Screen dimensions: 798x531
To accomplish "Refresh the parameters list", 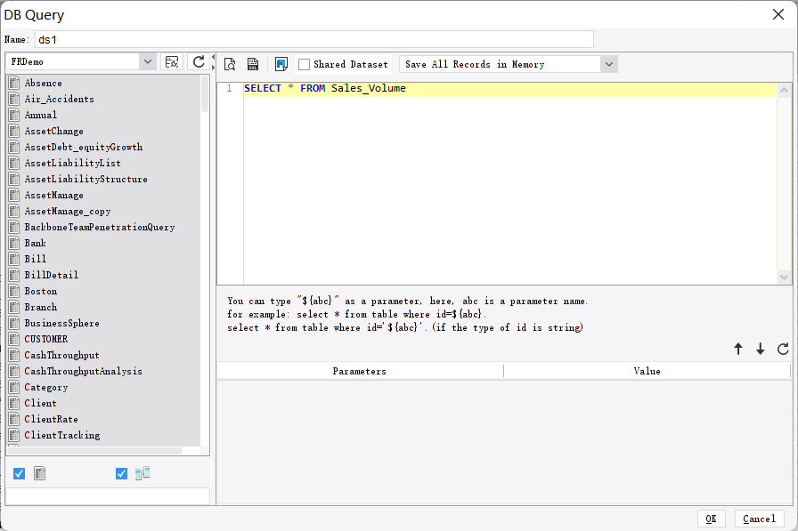I will click(x=781, y=349).
